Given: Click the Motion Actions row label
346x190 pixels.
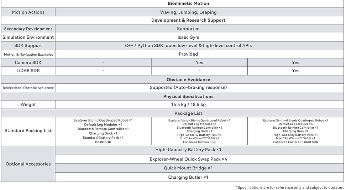Looking at the screenshot, I should click(28, 12).
